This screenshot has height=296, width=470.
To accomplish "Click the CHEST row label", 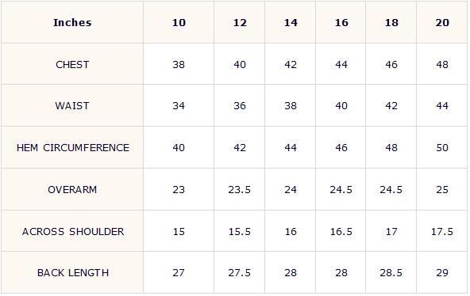I will pyautogui.click(x=72, y=65).
